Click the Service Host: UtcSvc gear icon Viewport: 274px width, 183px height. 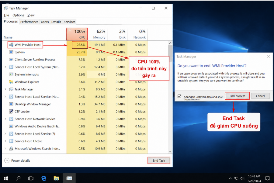click(11, 141)
